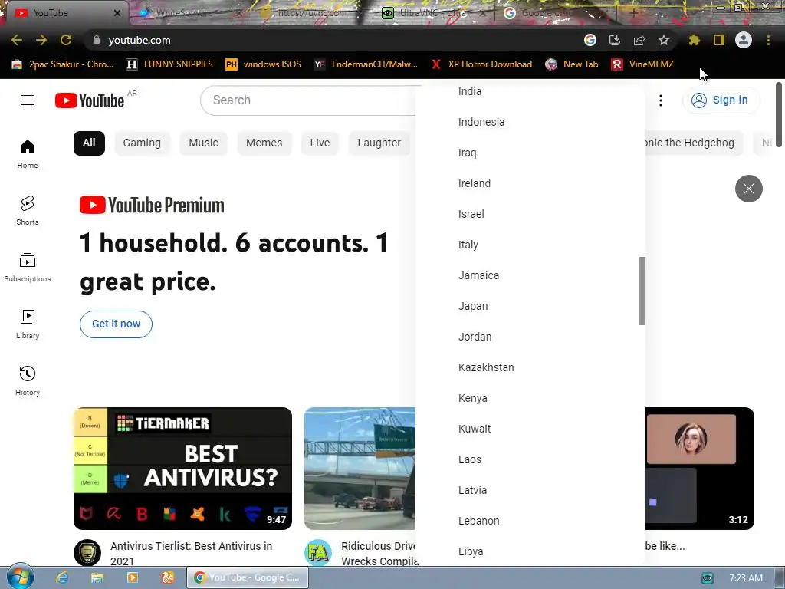The width and height of the screenshot is (785, 589).
Task: Open the Chrome three-dot menu
Action: [x=768, y=40]
